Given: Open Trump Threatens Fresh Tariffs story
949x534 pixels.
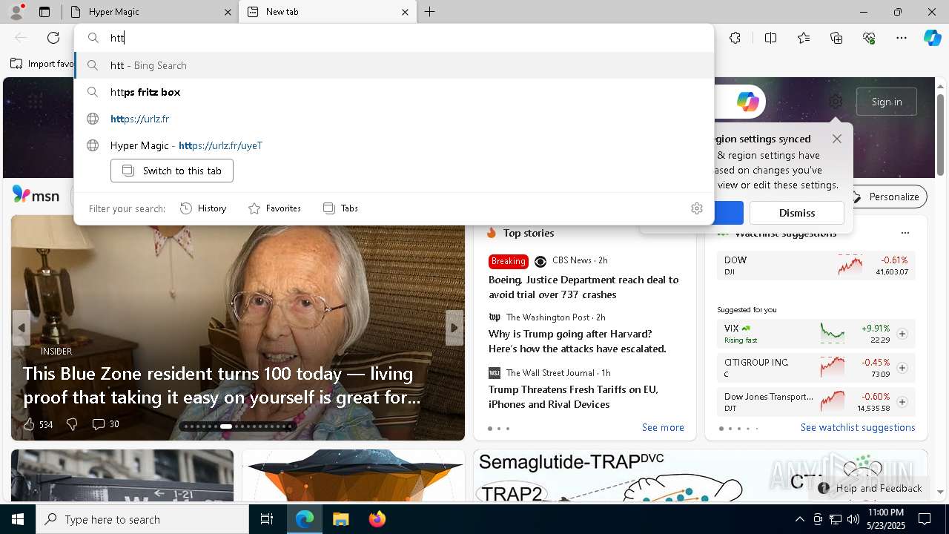Looking at the screenshot, I should (x=573, y=397).
